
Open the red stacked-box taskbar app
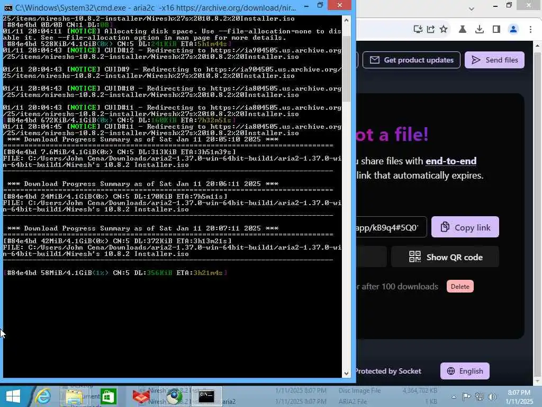point(141,396)
